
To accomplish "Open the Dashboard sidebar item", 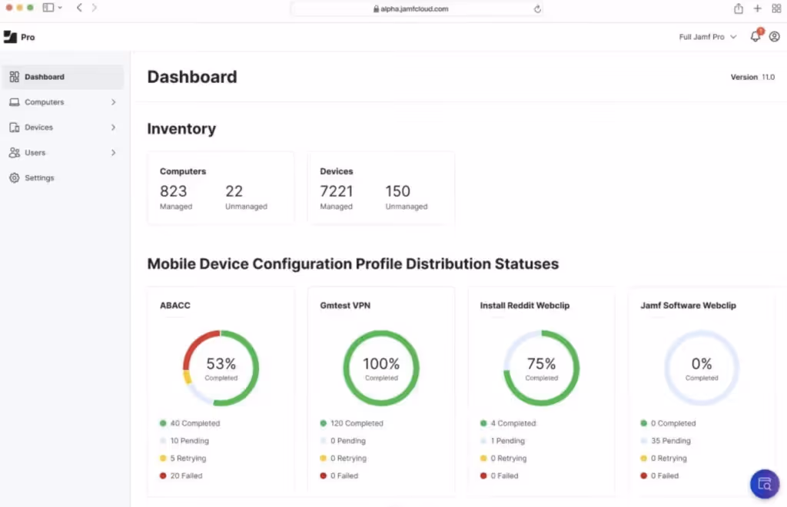I will (63, 77).
